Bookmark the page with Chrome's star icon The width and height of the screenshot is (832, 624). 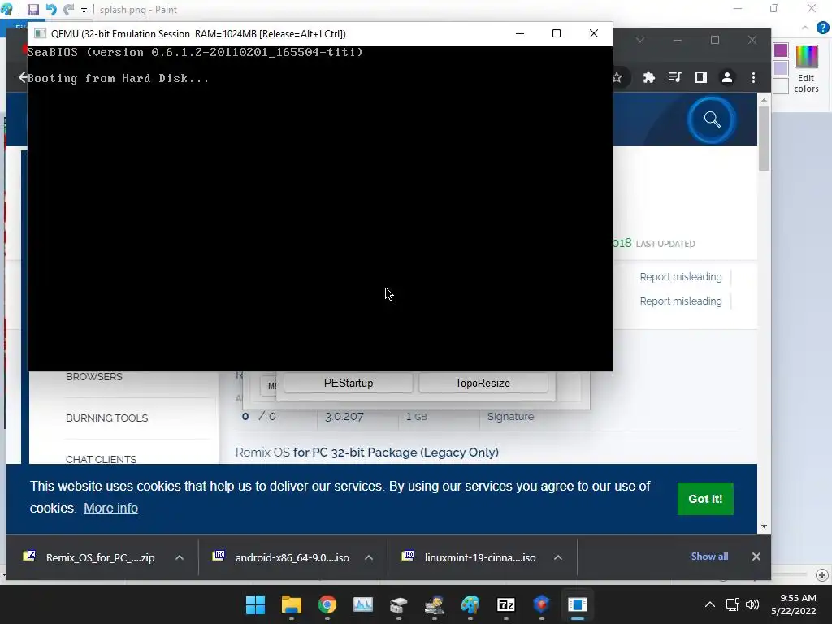click(x=617, y=77)
